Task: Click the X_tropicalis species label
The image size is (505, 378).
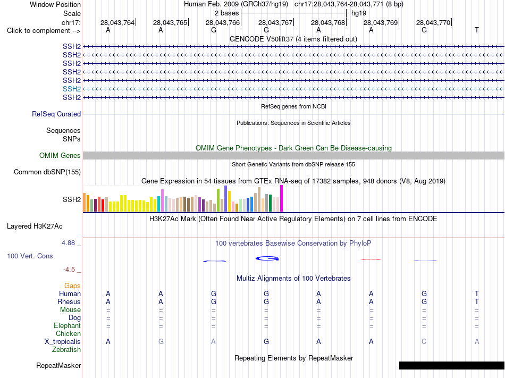Action: (x=63, y=342)
